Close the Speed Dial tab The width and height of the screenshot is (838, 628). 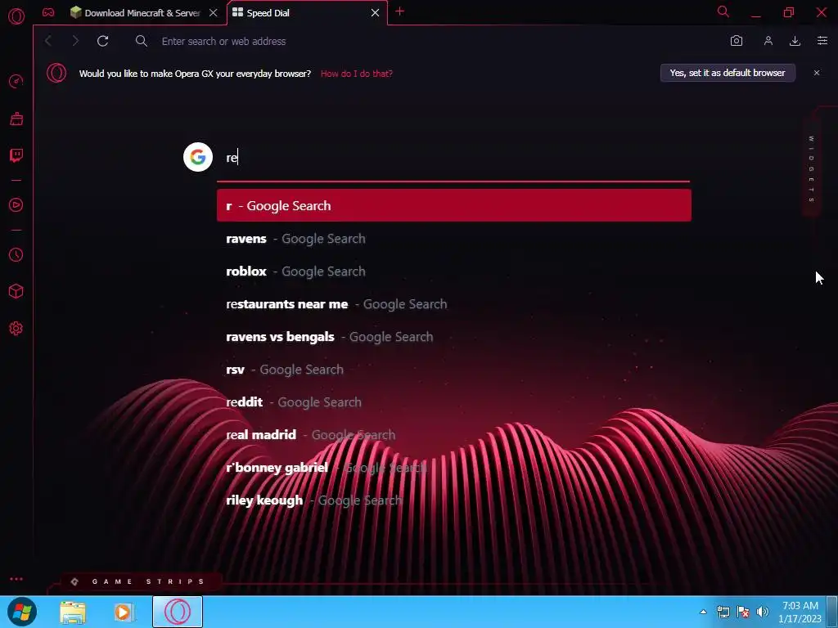coord(375,13)
